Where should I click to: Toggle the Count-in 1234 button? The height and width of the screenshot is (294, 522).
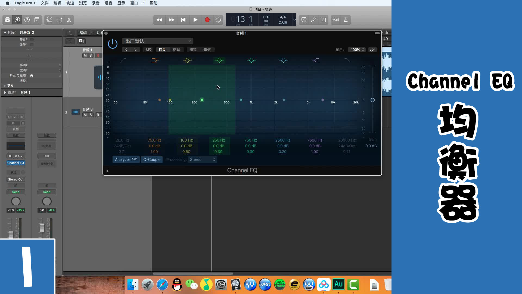click(336, 20)
